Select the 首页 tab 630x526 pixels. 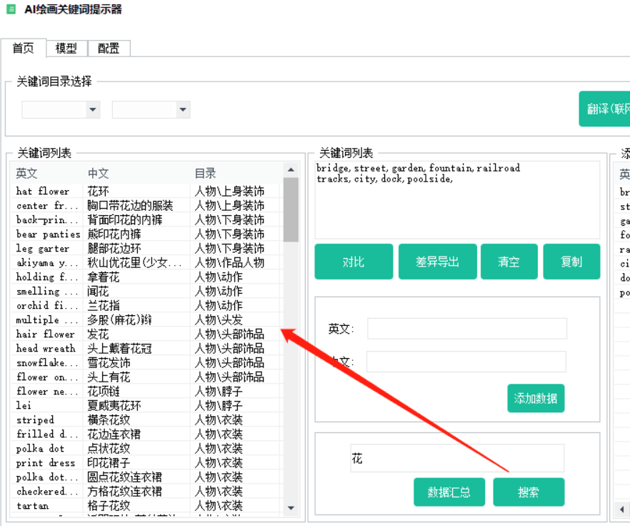coord(23,49)
